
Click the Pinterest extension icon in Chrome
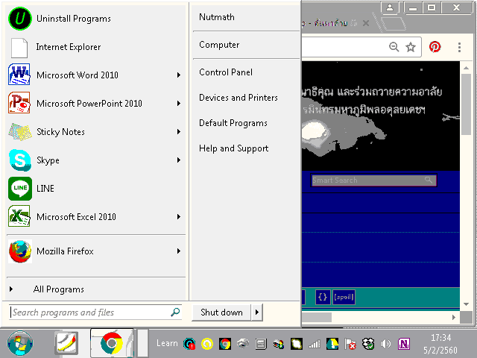coord(435,47)
